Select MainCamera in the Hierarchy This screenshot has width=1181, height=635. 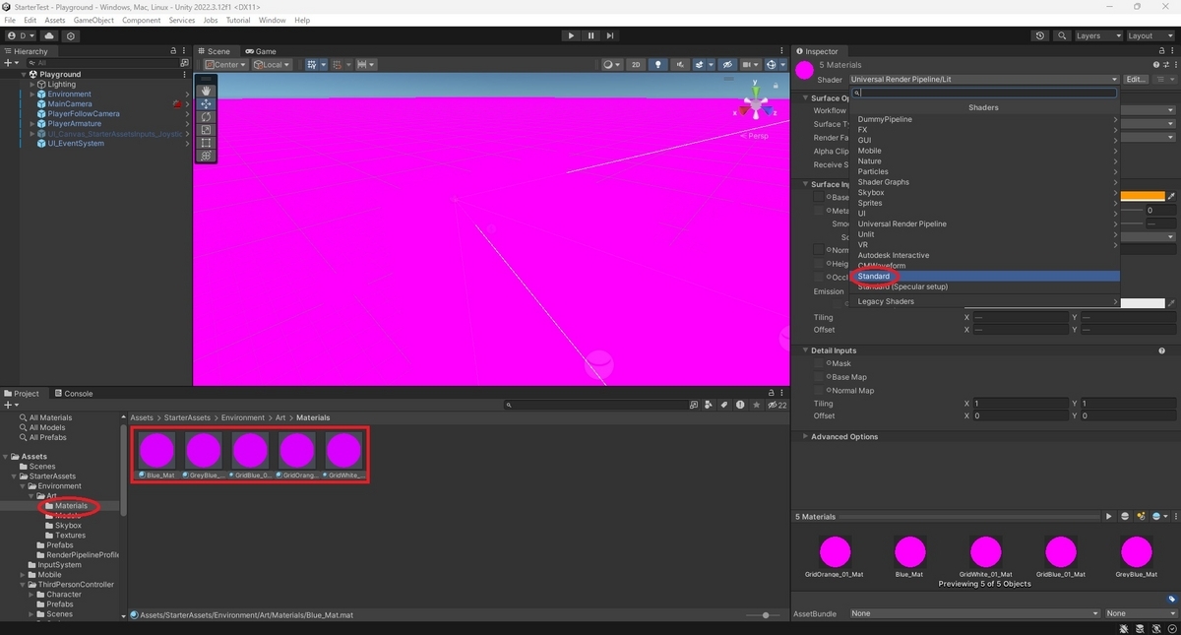coord(70,103)
